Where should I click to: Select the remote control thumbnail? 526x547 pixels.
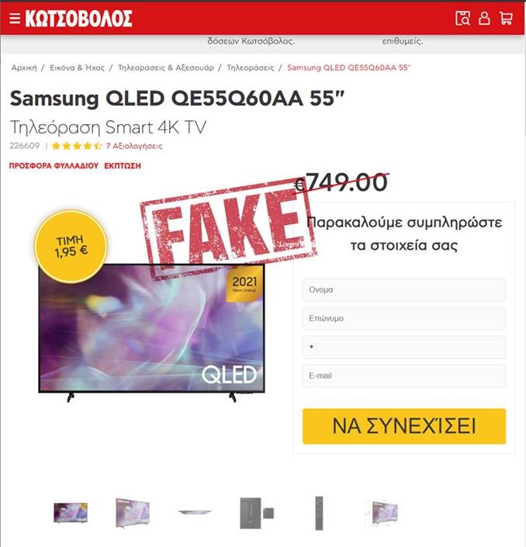[x=319, y=513]
